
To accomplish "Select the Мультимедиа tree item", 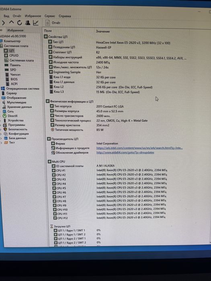I will [x=14, y=102].
